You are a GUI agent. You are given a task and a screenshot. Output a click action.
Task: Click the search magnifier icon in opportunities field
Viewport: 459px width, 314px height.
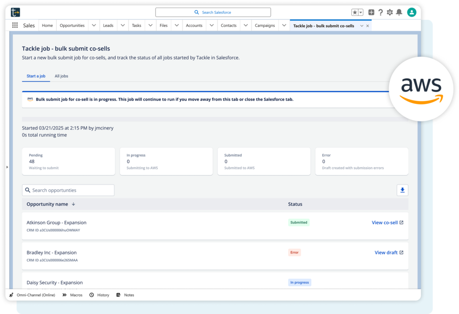(27, 190)
